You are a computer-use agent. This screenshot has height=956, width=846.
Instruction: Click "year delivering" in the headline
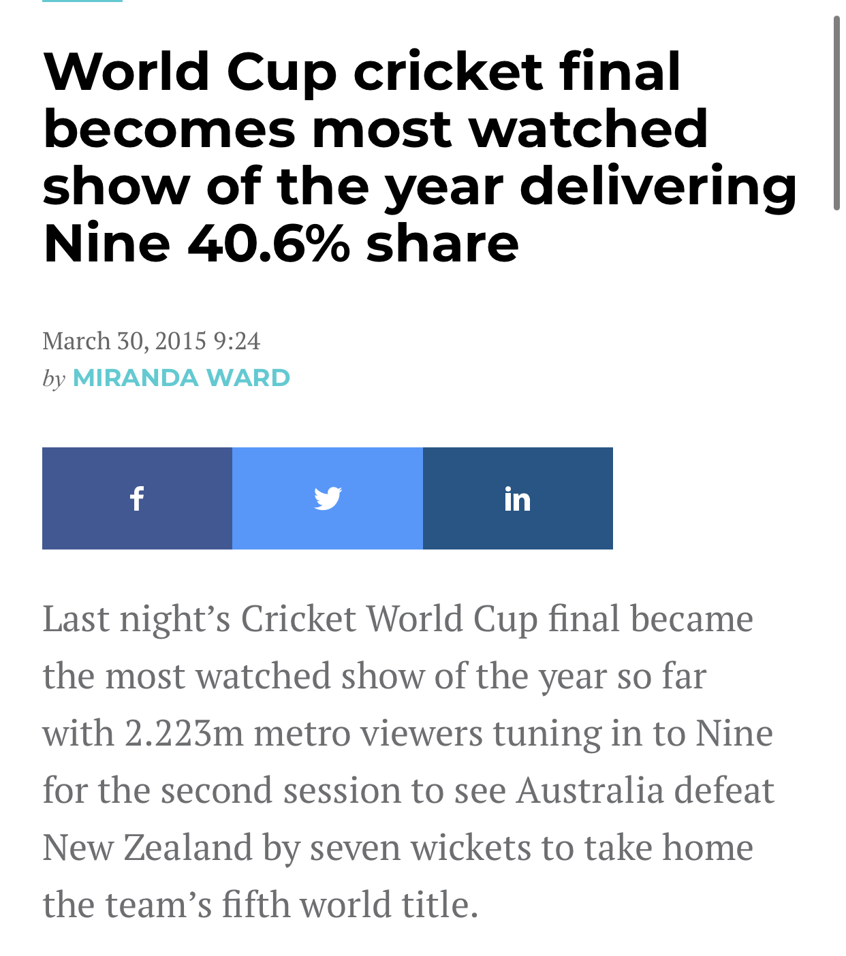(x=590, y=186)
